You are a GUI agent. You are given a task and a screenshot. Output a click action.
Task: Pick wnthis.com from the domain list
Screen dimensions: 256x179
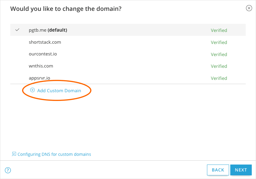41,66
